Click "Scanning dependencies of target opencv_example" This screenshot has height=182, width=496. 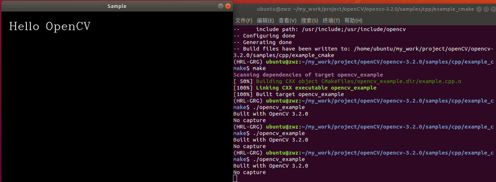(x=308, y=75)
